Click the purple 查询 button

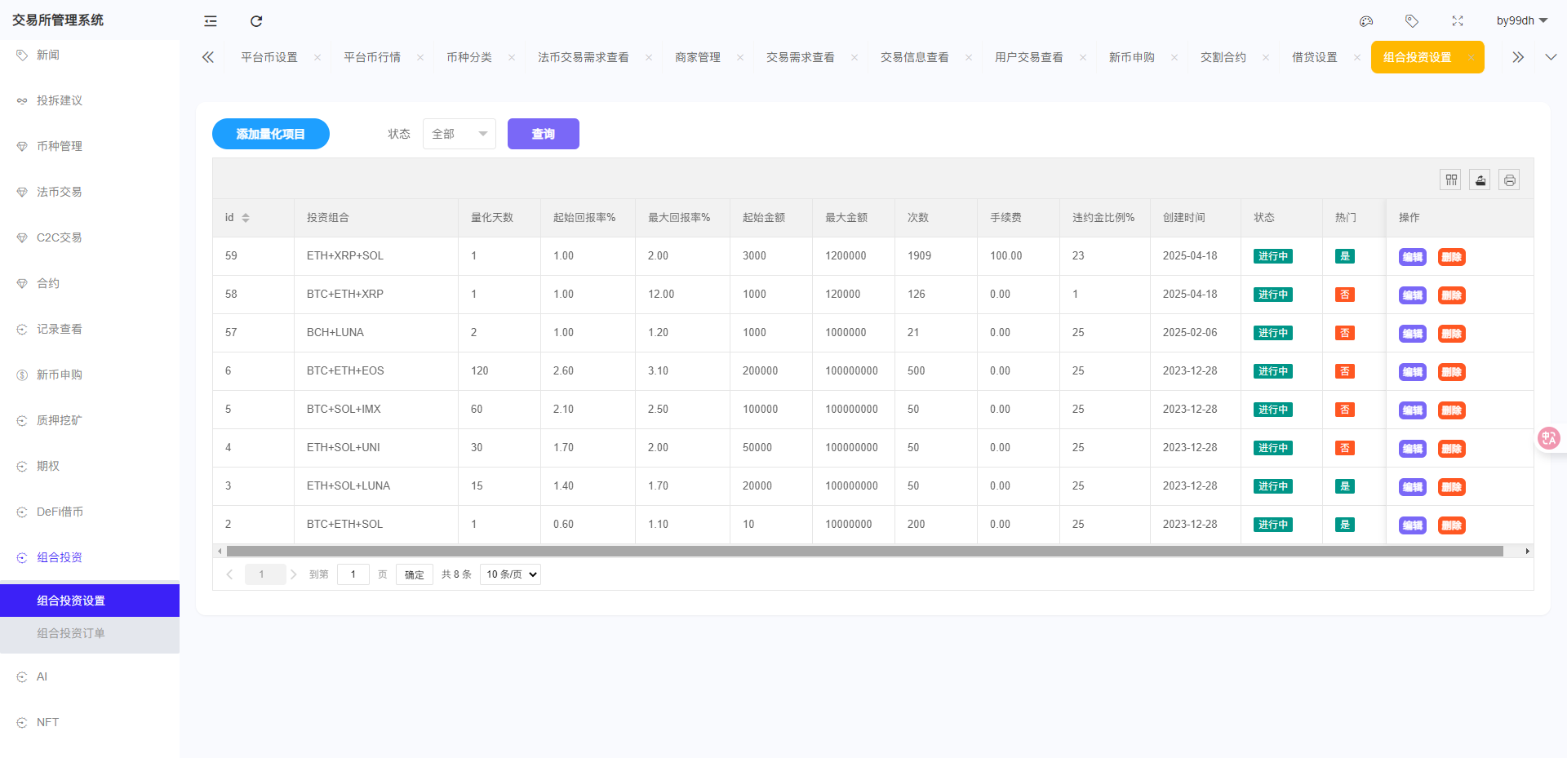[x=544, y=134]
